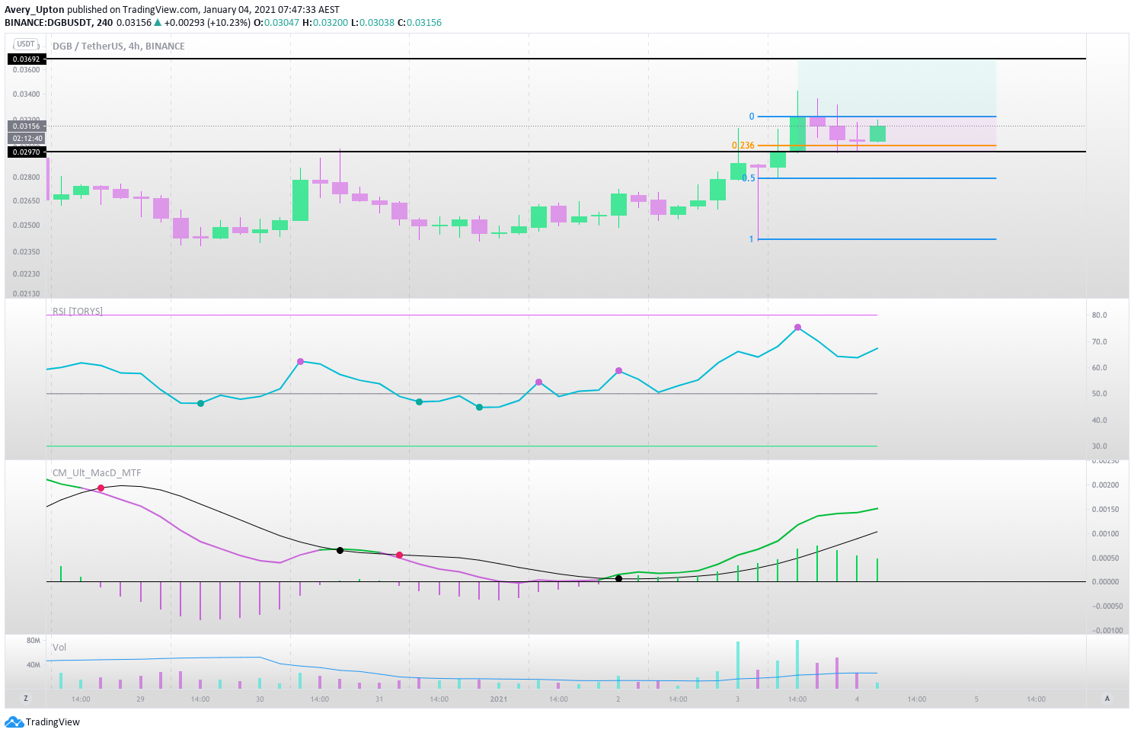The image size is (1134, 736).
Task: Click the Z timezone button on time axis
Action: click(26, 699)
